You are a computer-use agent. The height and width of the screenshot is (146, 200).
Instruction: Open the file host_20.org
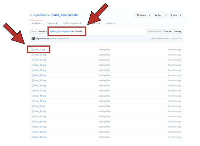[40, 111]
